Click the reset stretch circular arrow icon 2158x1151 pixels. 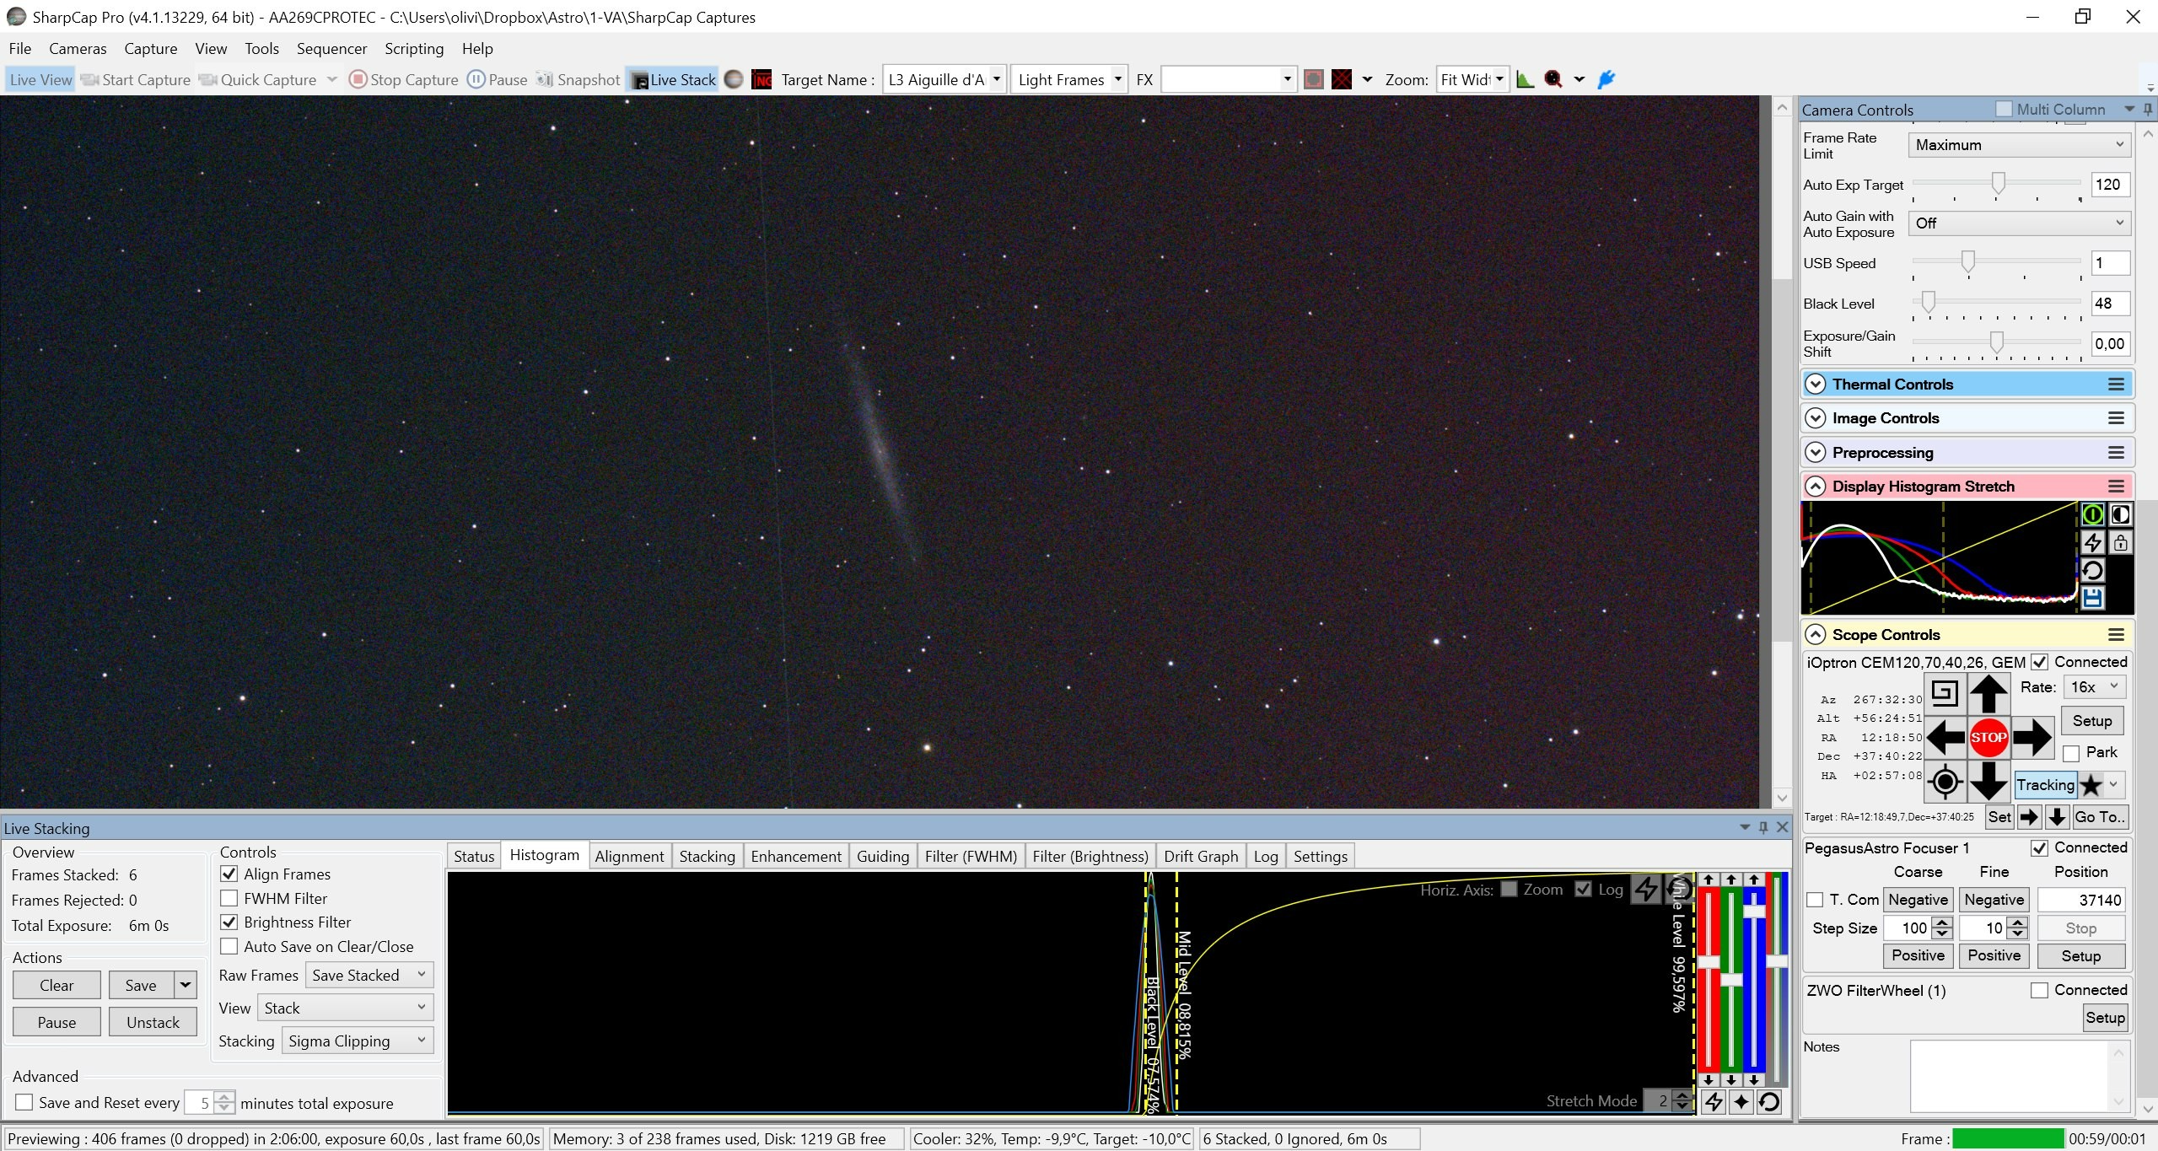pyautogui.click(x=2092, y=570)
